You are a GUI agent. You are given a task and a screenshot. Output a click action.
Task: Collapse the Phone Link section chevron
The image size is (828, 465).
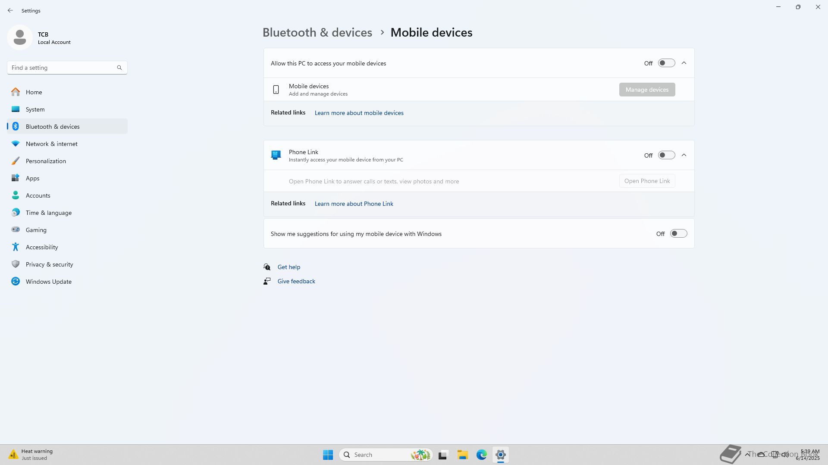[684, 155]
